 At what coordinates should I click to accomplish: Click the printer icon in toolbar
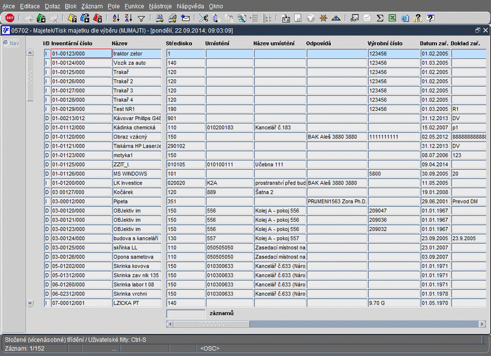coord(160,18)
